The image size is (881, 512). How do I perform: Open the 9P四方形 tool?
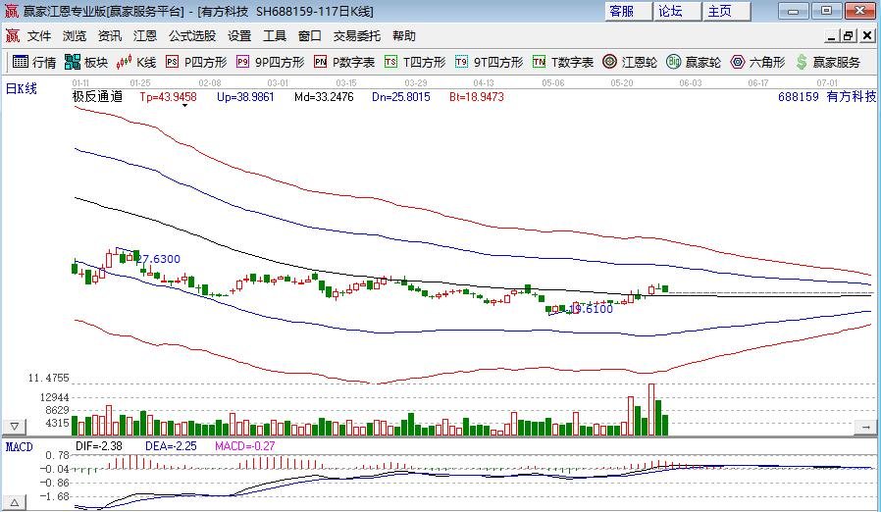point(270,62)
